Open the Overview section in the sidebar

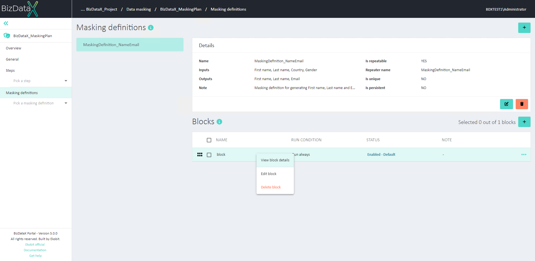(13, 48)
